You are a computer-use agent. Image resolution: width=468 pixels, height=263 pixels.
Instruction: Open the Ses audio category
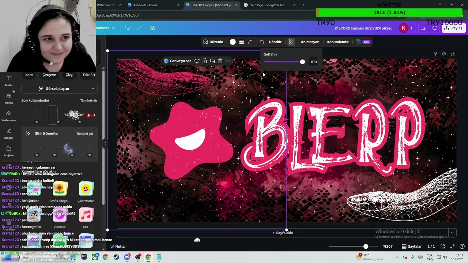(x=86, y=218)
